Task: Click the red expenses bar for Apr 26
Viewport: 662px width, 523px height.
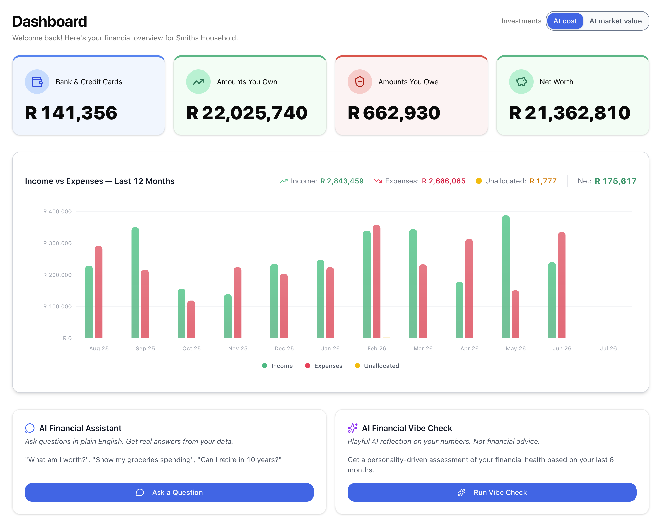Action: point(469,289)
